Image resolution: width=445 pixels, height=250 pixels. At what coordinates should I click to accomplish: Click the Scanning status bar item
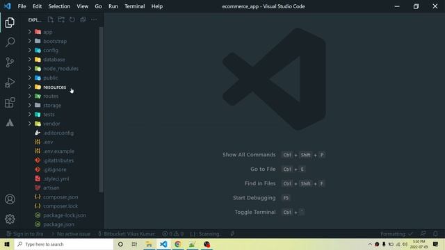click(206, 234)
